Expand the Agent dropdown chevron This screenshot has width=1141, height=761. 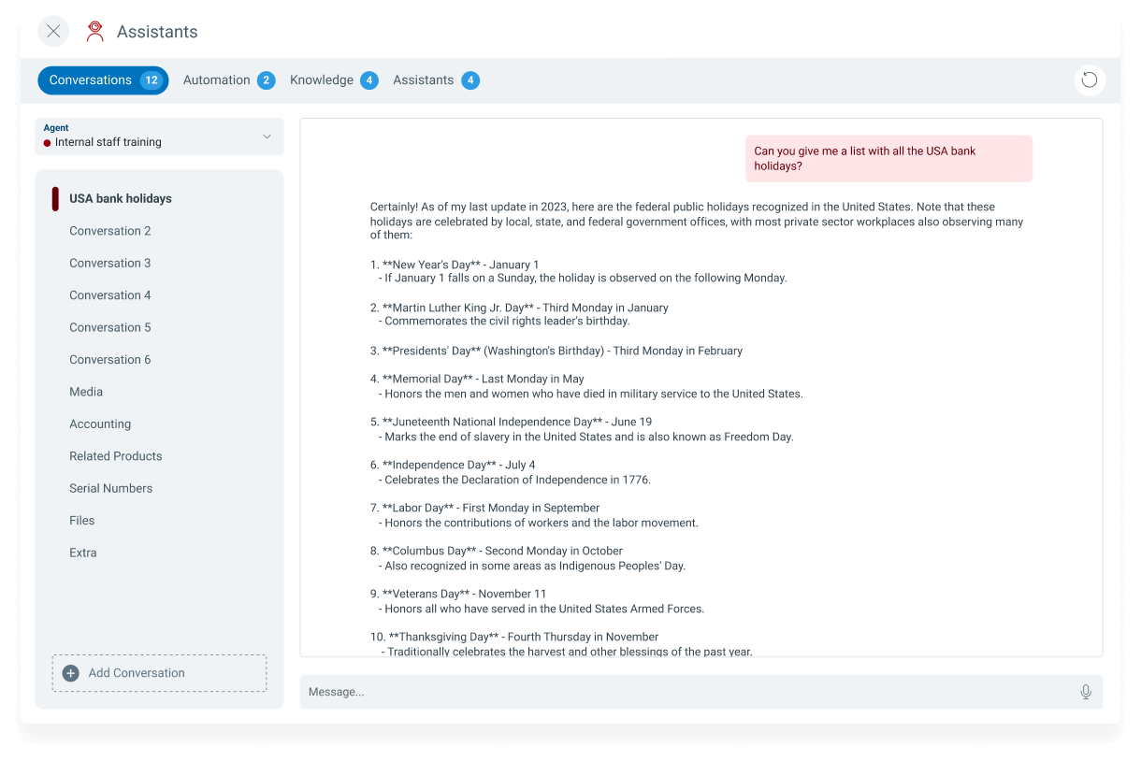[267, 136]
